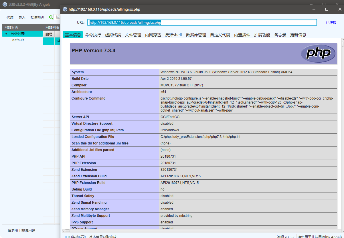Collapse the 分类列表 tree node

pyautogui.click(x=6, y=34)
